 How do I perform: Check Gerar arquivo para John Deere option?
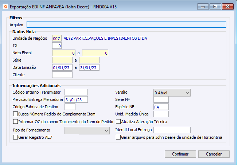click(118, 137)
